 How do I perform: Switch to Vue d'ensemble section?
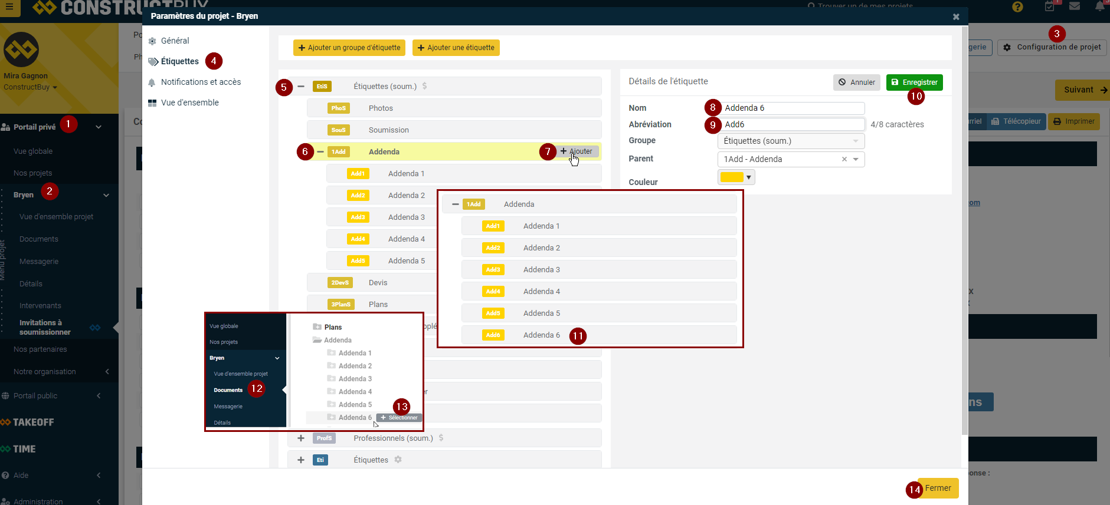[x=189, y=103]
